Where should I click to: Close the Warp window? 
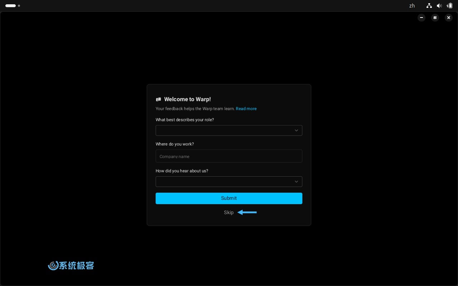pyautogui.click(x=449, y=18)
